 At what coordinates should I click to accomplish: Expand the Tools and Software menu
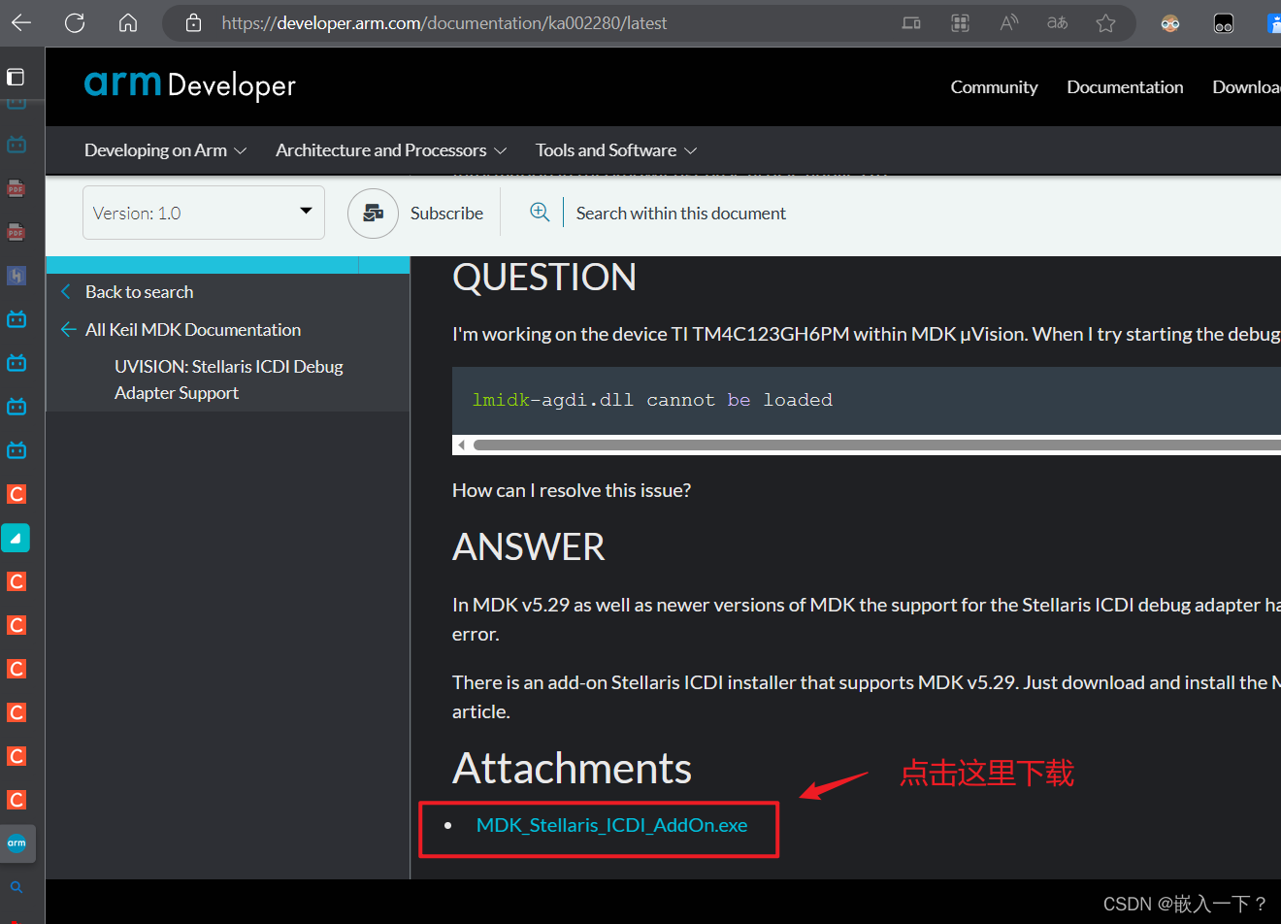tap(615, 149)
